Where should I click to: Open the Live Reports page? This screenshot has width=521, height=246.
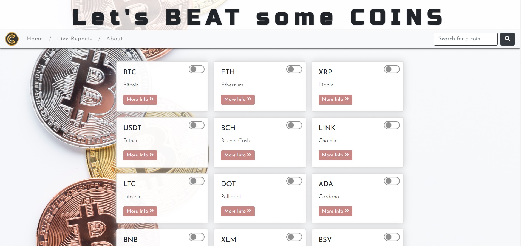[75, 39]
